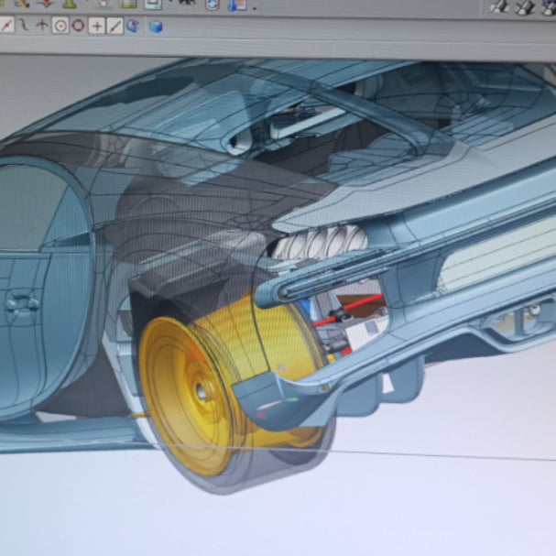The image size is (556, 556).
Task: Click the blue cube snap icon
Action: (x=156, y=27)
